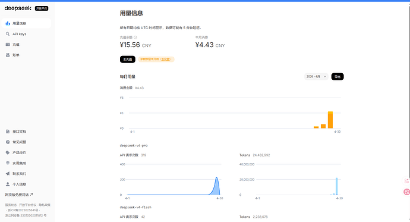Open the 服务状态 footer link
Image resolution: width=410 pixels, height=222 pixels.
tap(11, 205)
